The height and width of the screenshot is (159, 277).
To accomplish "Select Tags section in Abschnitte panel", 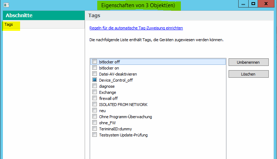I will click(x=9, y=25).
